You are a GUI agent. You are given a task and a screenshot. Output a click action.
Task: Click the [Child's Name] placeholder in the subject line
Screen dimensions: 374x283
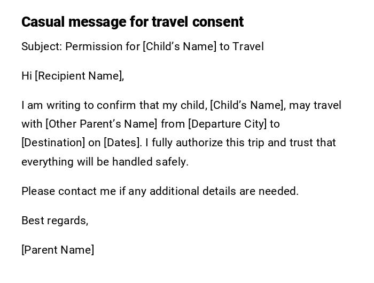(180, 46)
